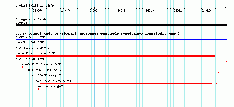Click the red line feature of nsv435926
Viewport: 234px width, 107px height.
[123, 72]
